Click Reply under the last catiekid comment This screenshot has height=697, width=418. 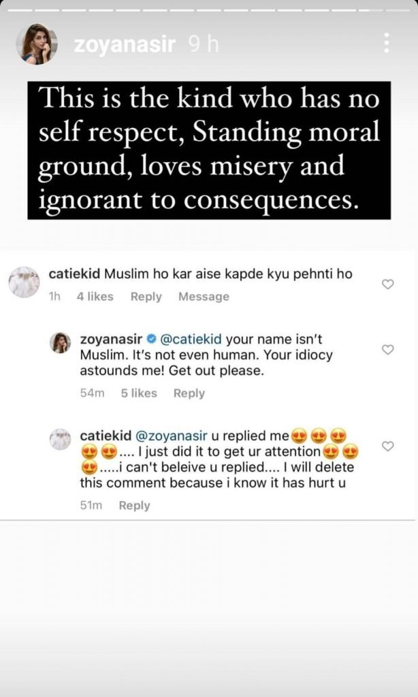[135, 505]
